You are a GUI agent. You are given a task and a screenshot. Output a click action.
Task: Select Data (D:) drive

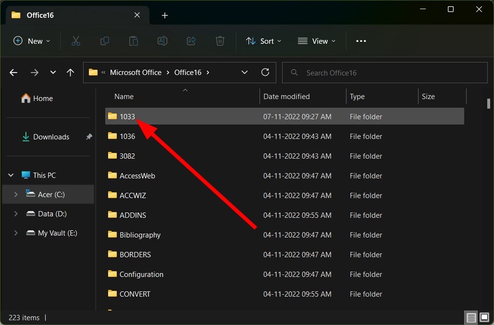point(47,214)
